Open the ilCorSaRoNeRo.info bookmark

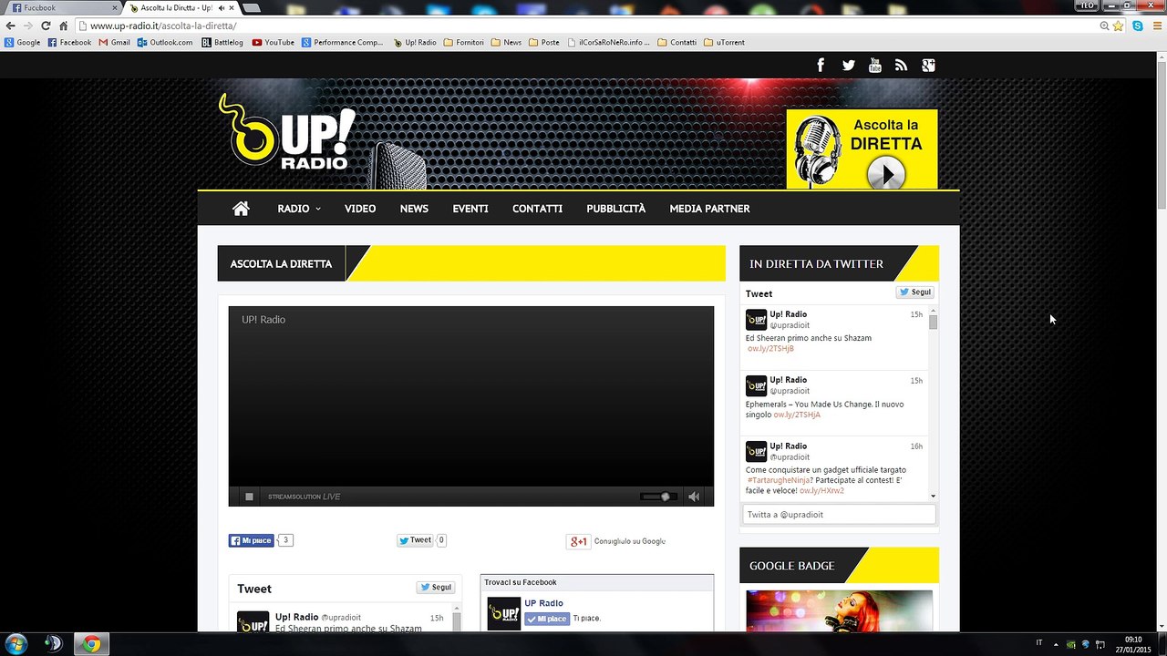point(608,43)
